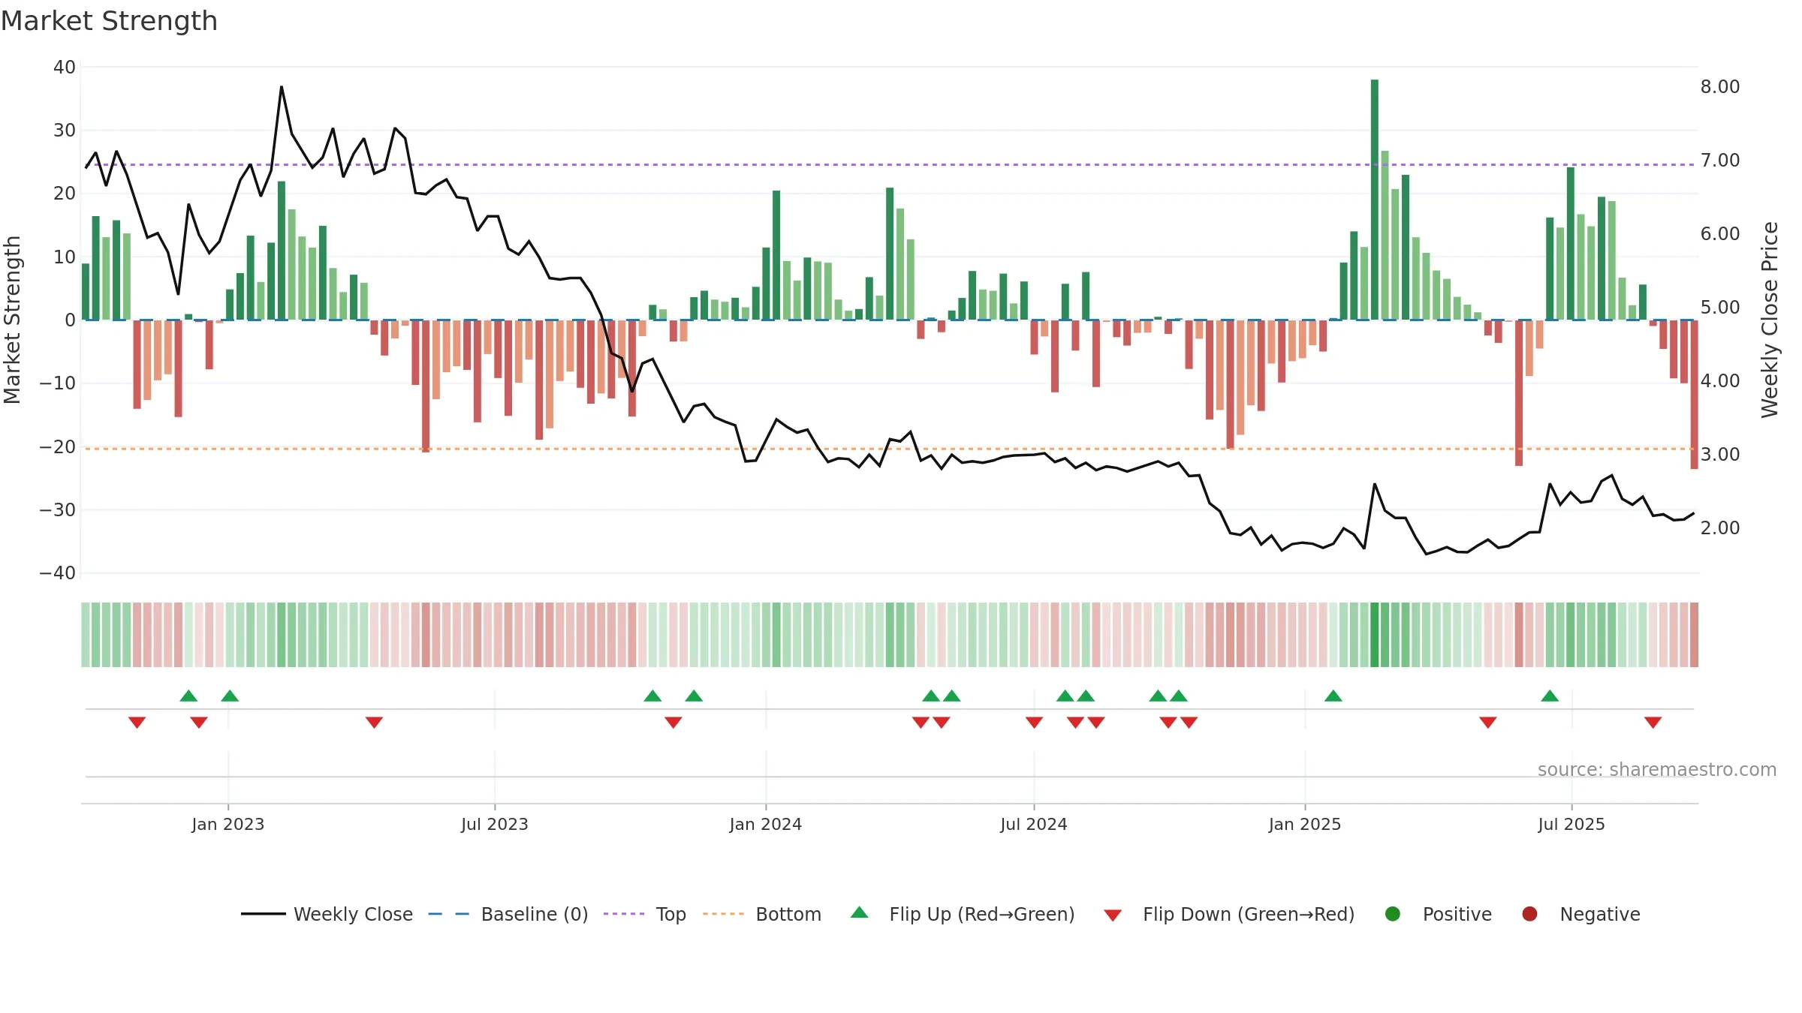
Task: Click the 2.00 price axis label
Action: point(1720,528)
